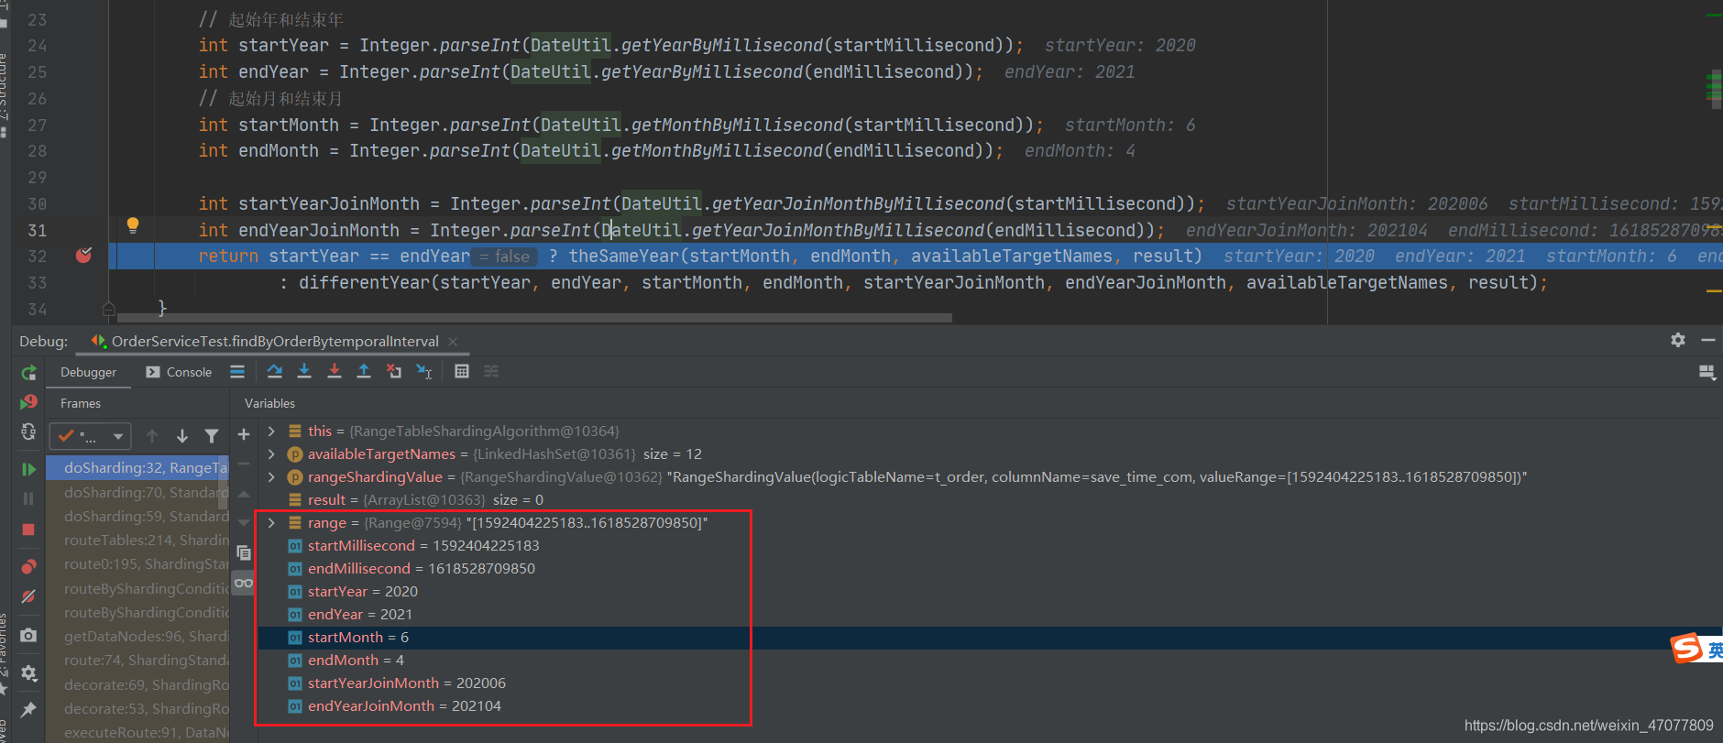Take a thread dump with camera icon
This screenshot has height=743, width=1723.
(x=28, y=635)
